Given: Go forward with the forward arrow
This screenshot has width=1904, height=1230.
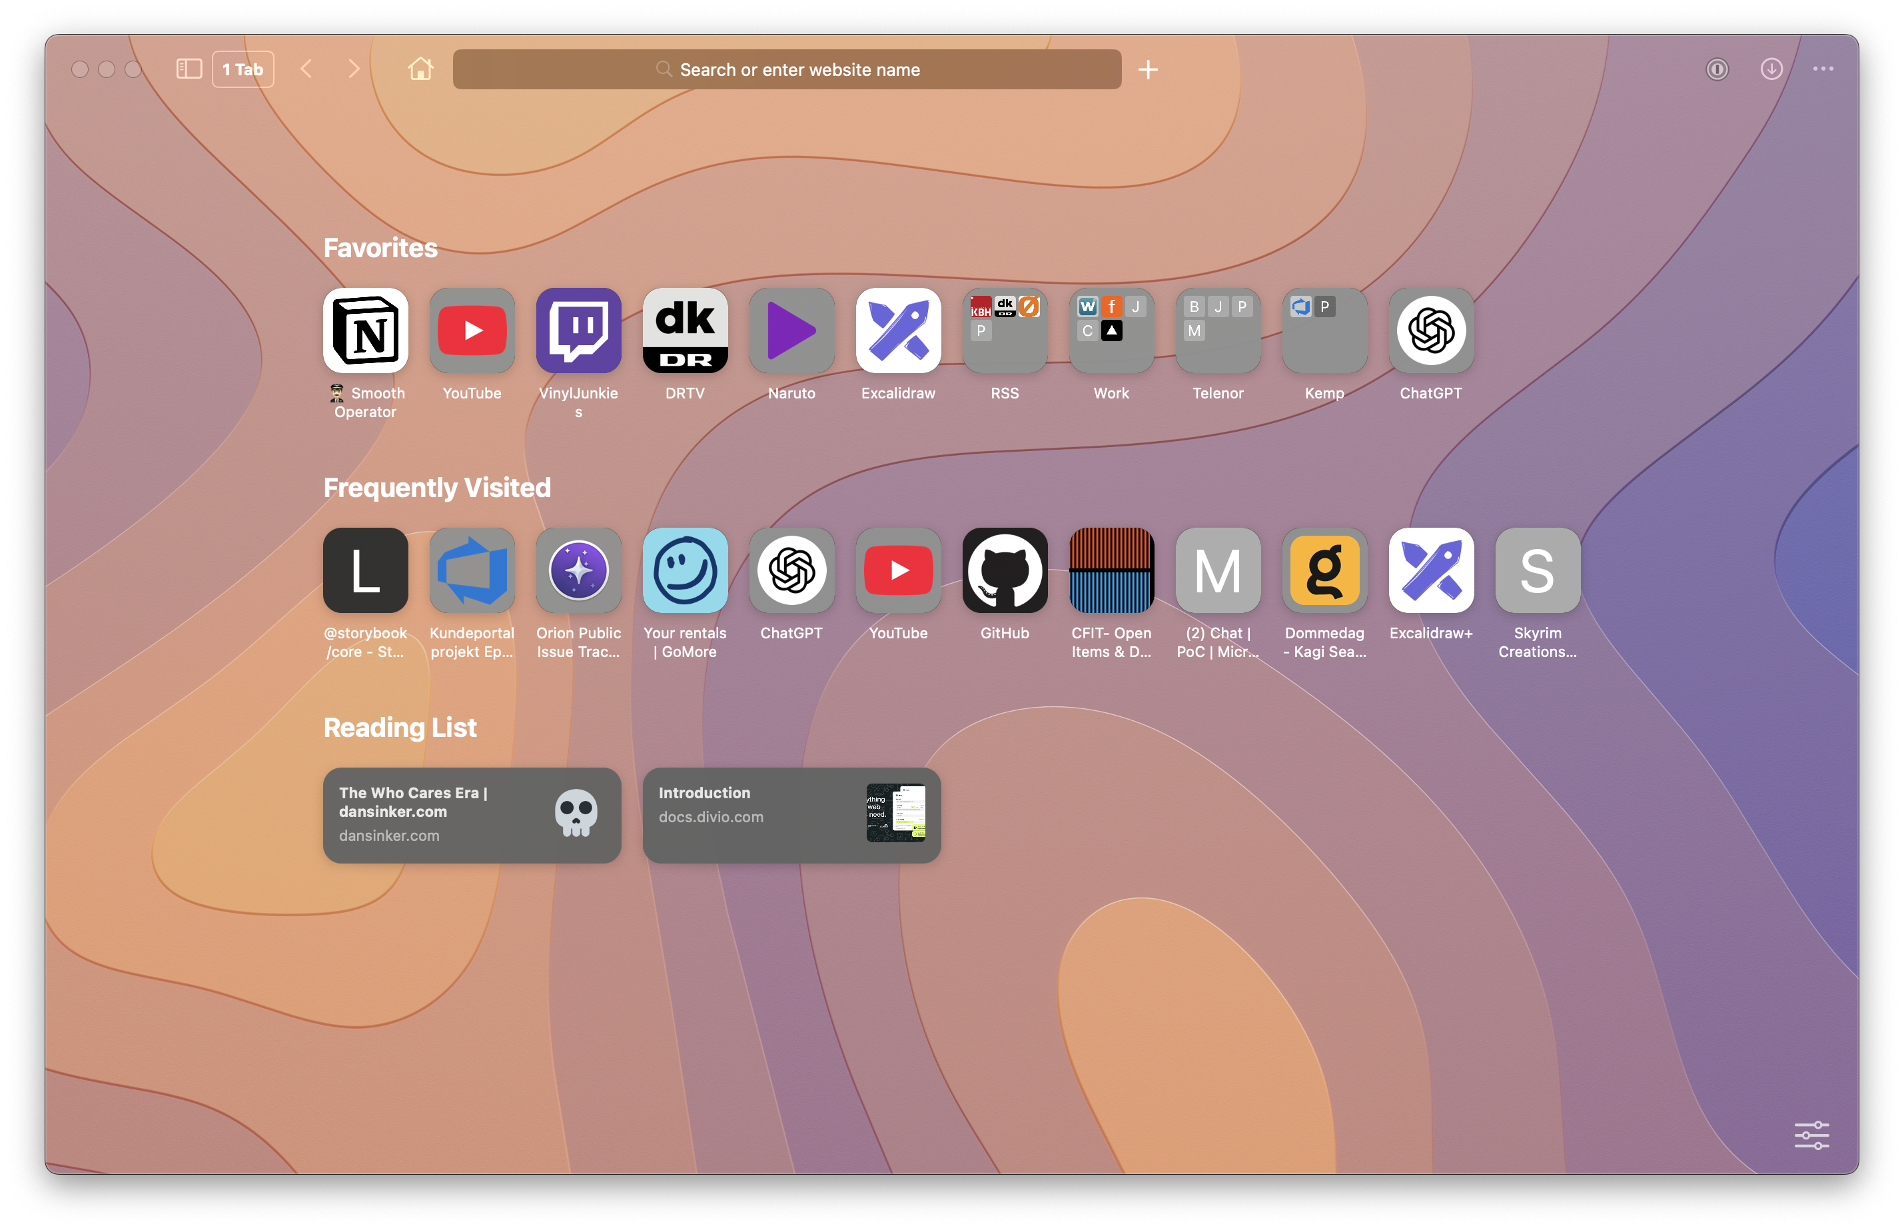Looking at the screenshot, I should pos(354,69).
